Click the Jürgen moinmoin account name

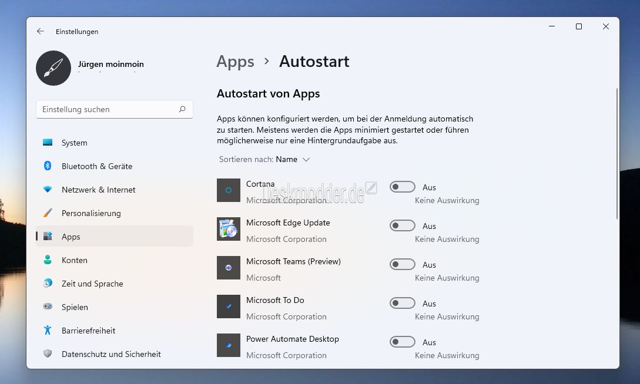[110, 64]
